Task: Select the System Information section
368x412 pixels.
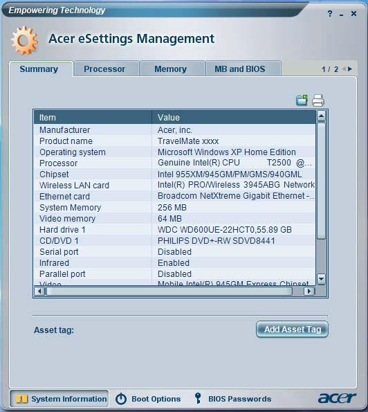Action: 59,399
